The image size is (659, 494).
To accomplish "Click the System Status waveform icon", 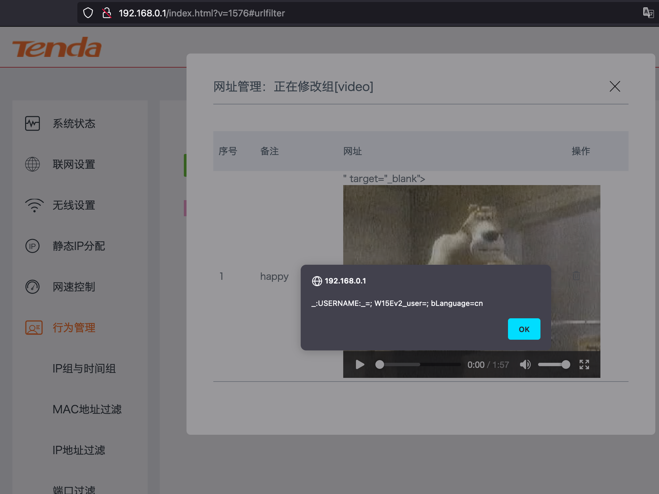I will (x=32, y=123).
